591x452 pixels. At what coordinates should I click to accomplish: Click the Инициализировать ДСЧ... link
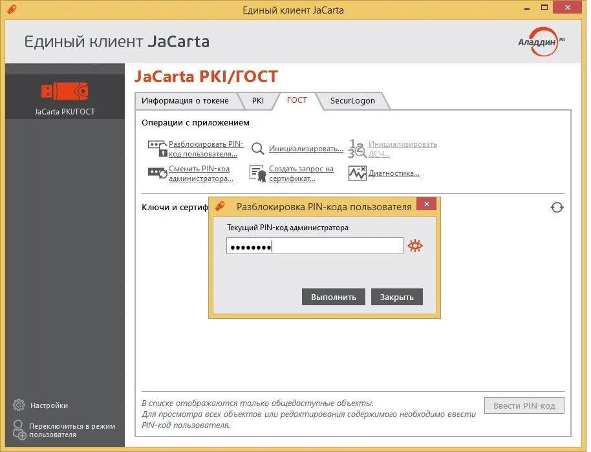[x=403, y=149]
